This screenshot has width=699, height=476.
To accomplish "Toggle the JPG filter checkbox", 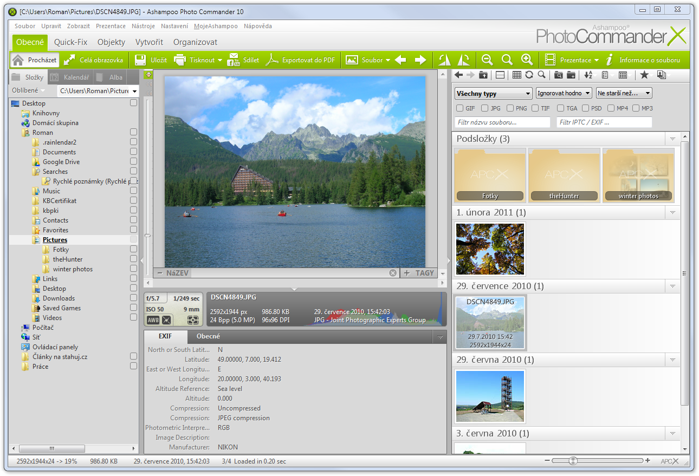I will point(485,108).
